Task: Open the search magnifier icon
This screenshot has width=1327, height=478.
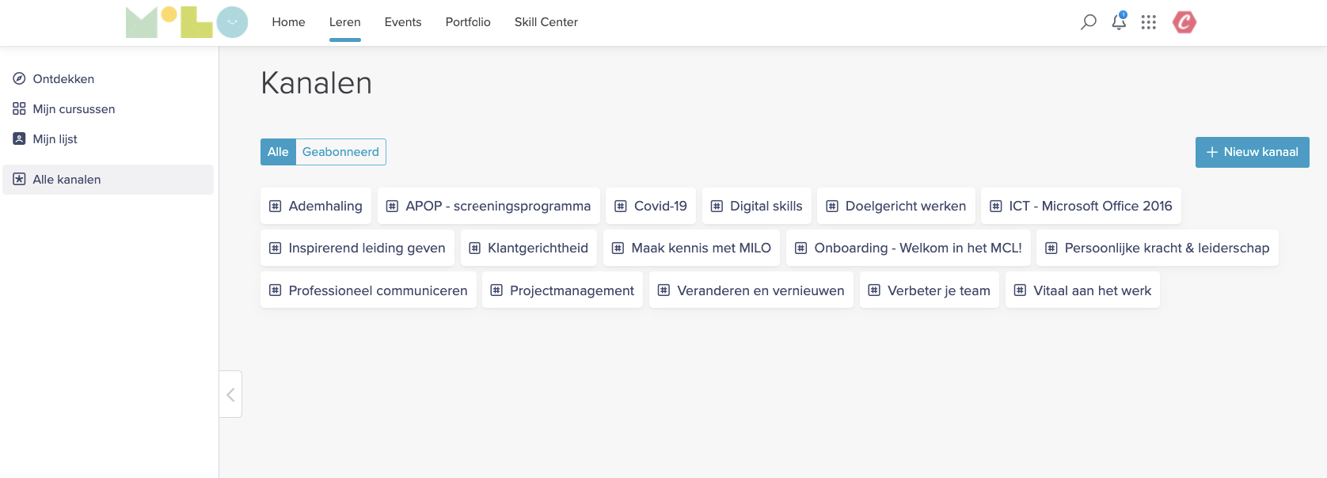Action: tap(1089, 22)
